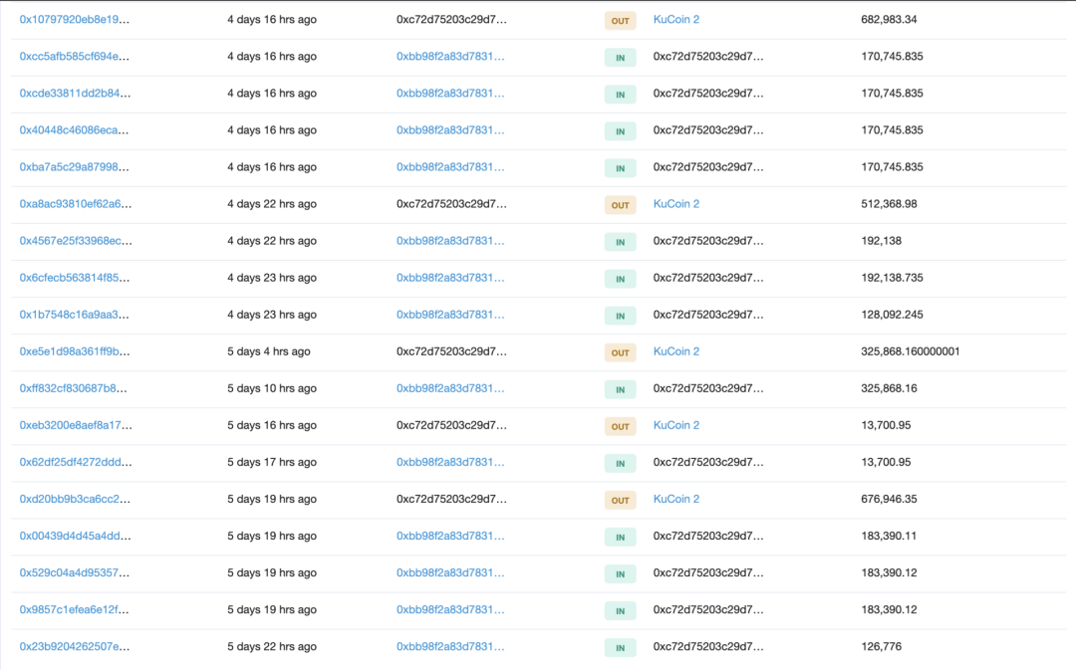1076x670 pixels.
Task: Open transaction hash 0xeb3200e8aef8a17
Action: [x=75, y=425]
